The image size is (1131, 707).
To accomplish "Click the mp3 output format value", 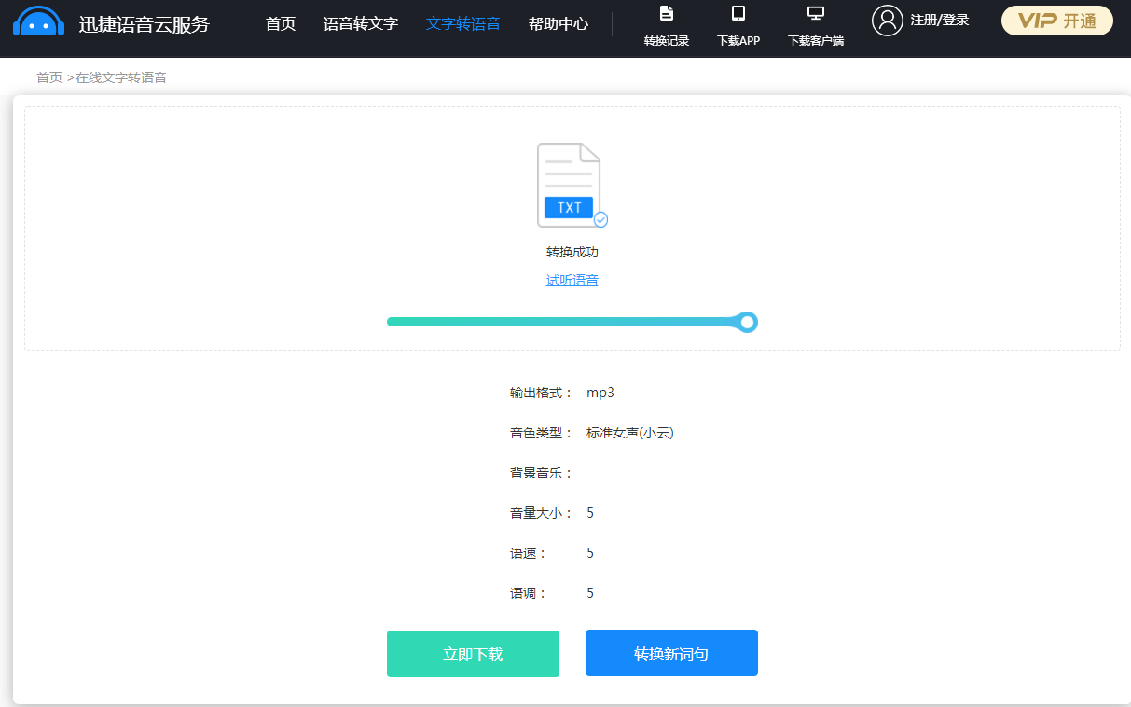I will [600, 393].
